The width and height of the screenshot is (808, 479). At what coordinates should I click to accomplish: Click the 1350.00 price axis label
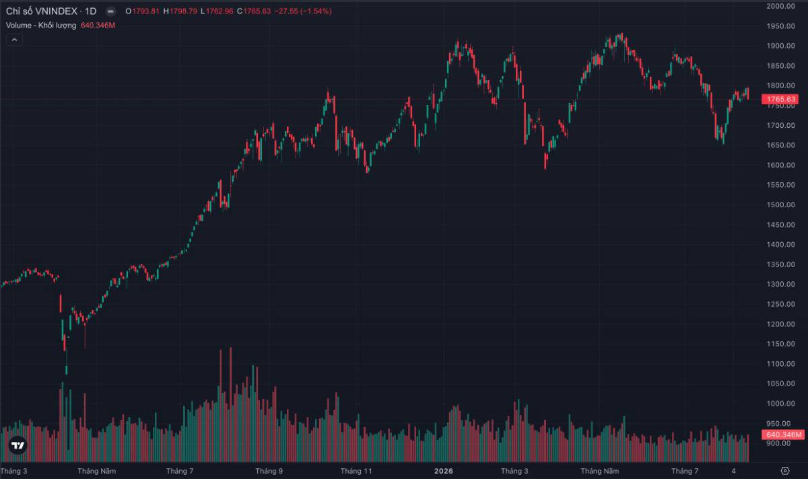point(781,264)
